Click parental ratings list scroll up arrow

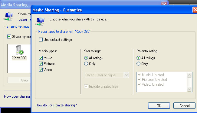(189, 75)
